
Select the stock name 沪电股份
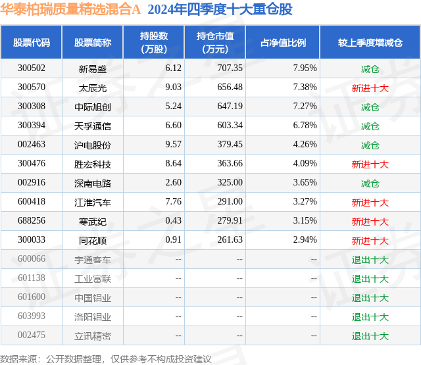click(93, 145)
